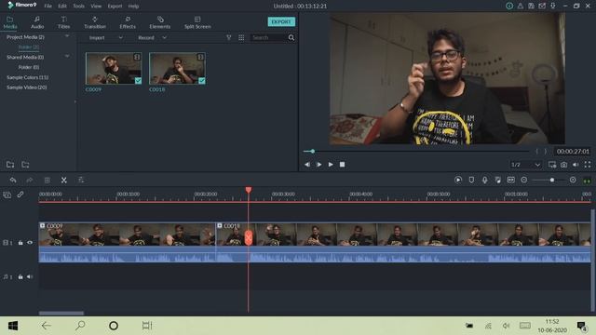The height and width of the screenshot is (335, 596).
Task: Play the preview video
Action: (x=331, y=165)
